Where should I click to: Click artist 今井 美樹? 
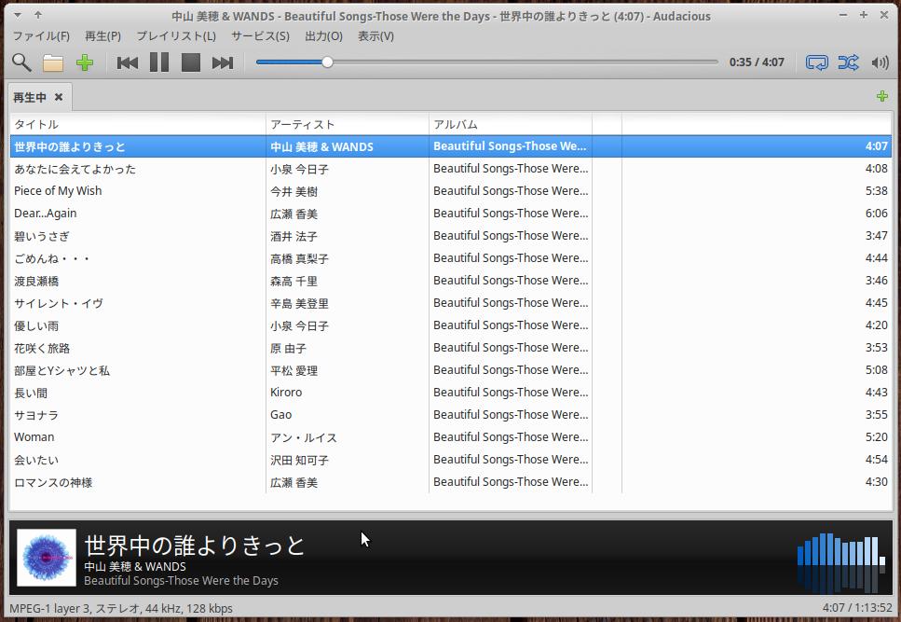(294, 191)
